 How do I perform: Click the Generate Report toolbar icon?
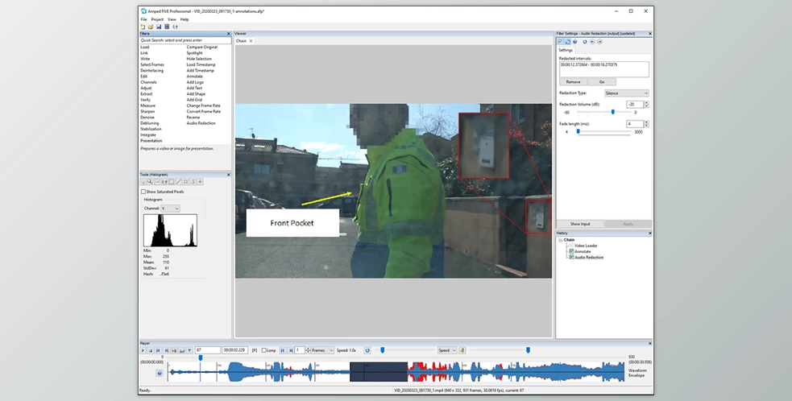click(x=176, y=27)
